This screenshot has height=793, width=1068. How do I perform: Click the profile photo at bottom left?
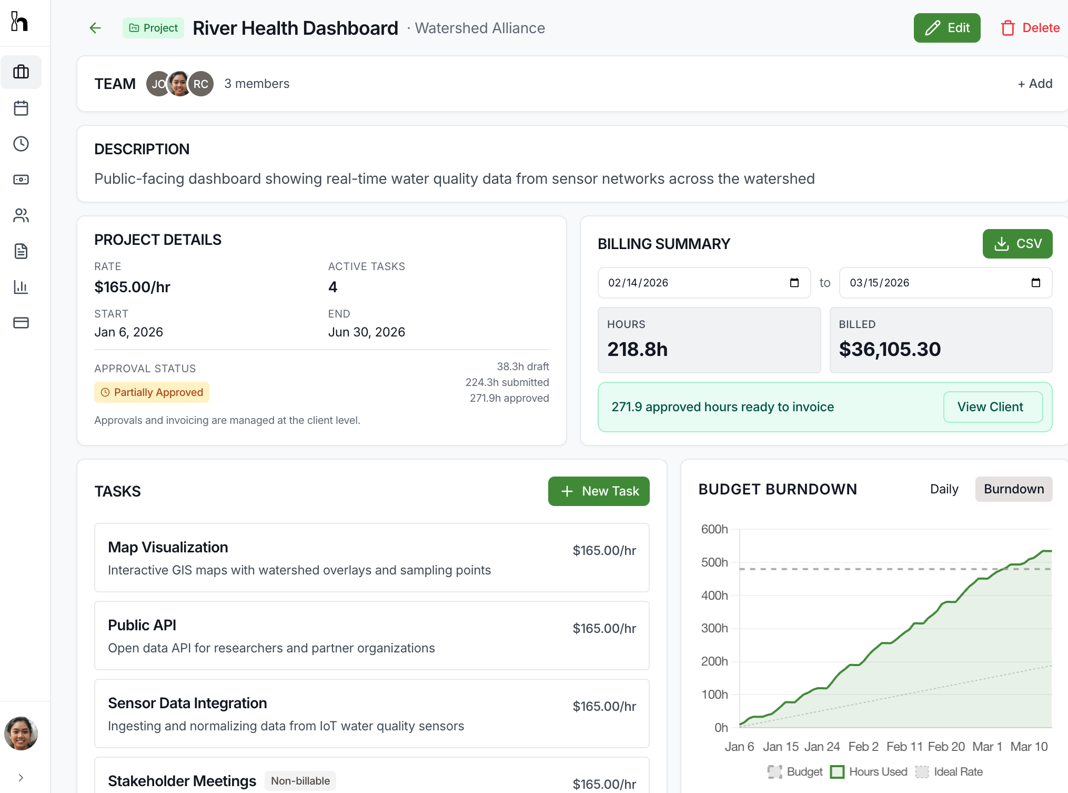point(21,733)
